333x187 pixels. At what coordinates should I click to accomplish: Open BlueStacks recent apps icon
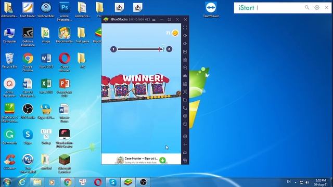coord(185,161)
